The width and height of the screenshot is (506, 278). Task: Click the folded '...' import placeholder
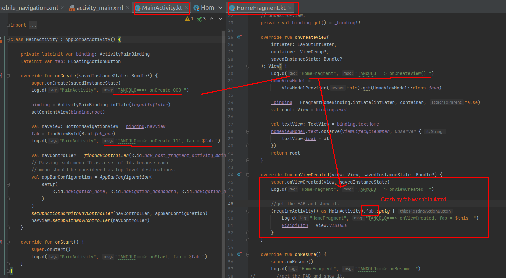[33, 25]
